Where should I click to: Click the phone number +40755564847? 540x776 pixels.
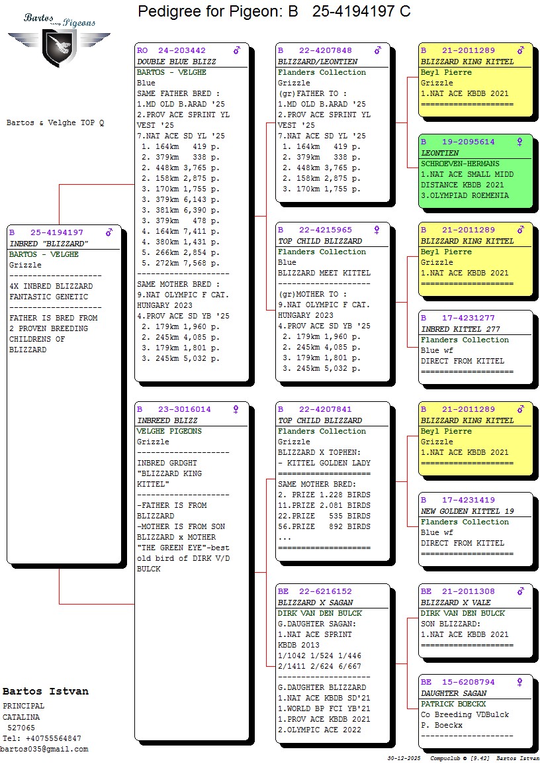50,738
